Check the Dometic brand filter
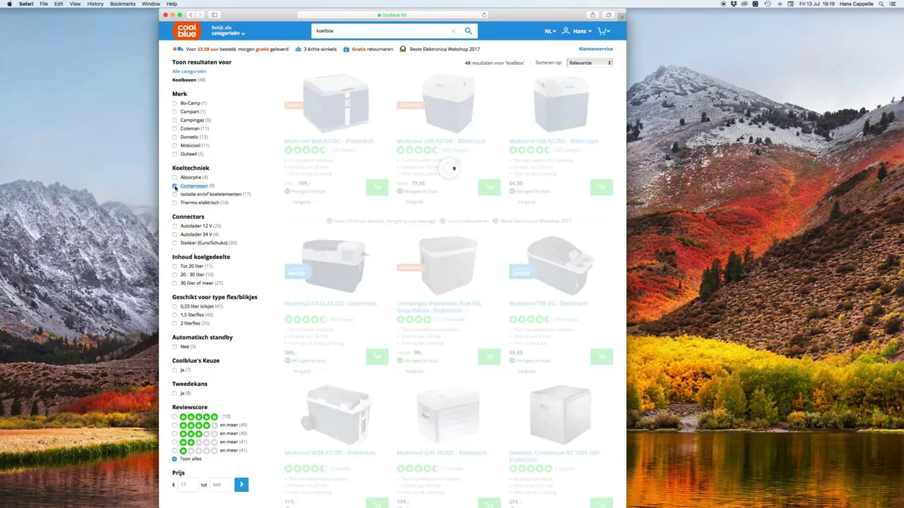Viewport: 904px width, 508px height. tap(174, 138)
